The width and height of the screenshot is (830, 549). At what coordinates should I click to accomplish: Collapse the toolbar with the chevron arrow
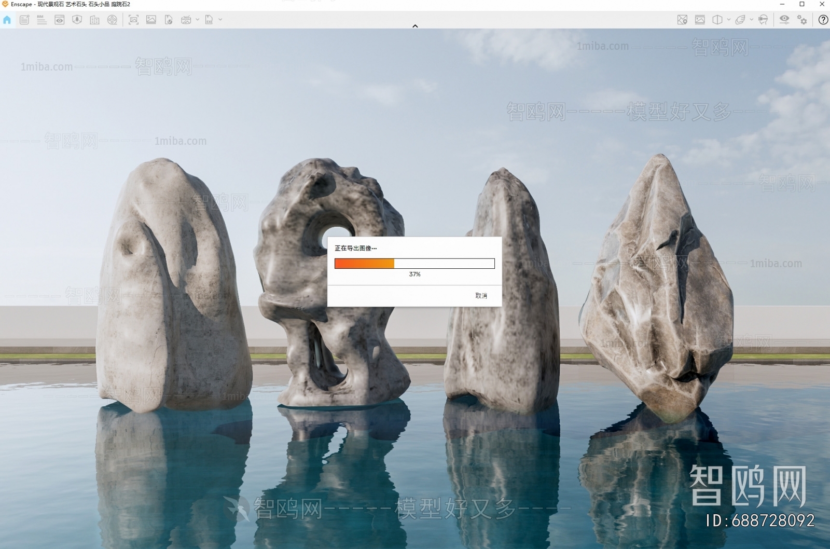(415, 26)
